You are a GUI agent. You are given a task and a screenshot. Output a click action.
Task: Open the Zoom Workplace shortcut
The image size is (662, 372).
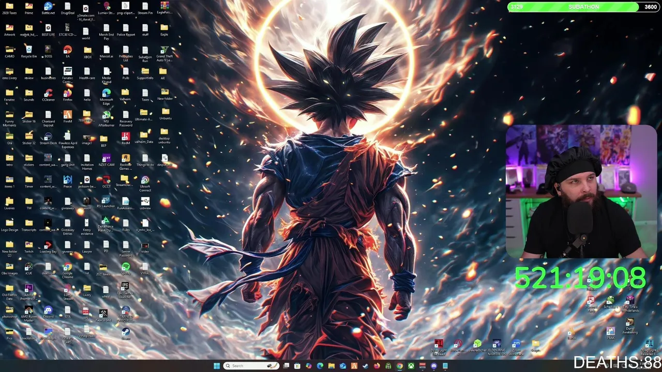pos(516,348)
